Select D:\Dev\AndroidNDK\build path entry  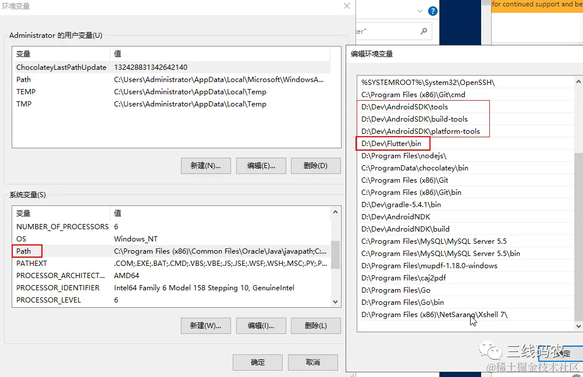(465, 229)
